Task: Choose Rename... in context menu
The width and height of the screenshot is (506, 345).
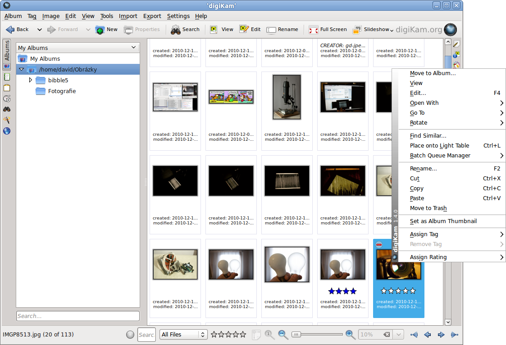Action: coord(452,169)
